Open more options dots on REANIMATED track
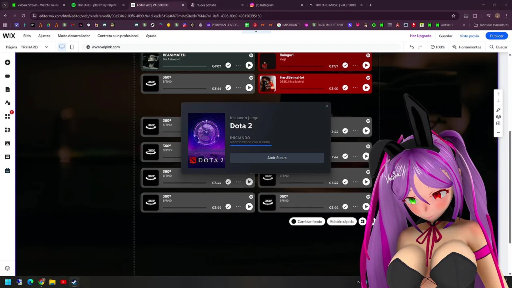The width and height of the screenshot is (512, 288). (238, 65)
